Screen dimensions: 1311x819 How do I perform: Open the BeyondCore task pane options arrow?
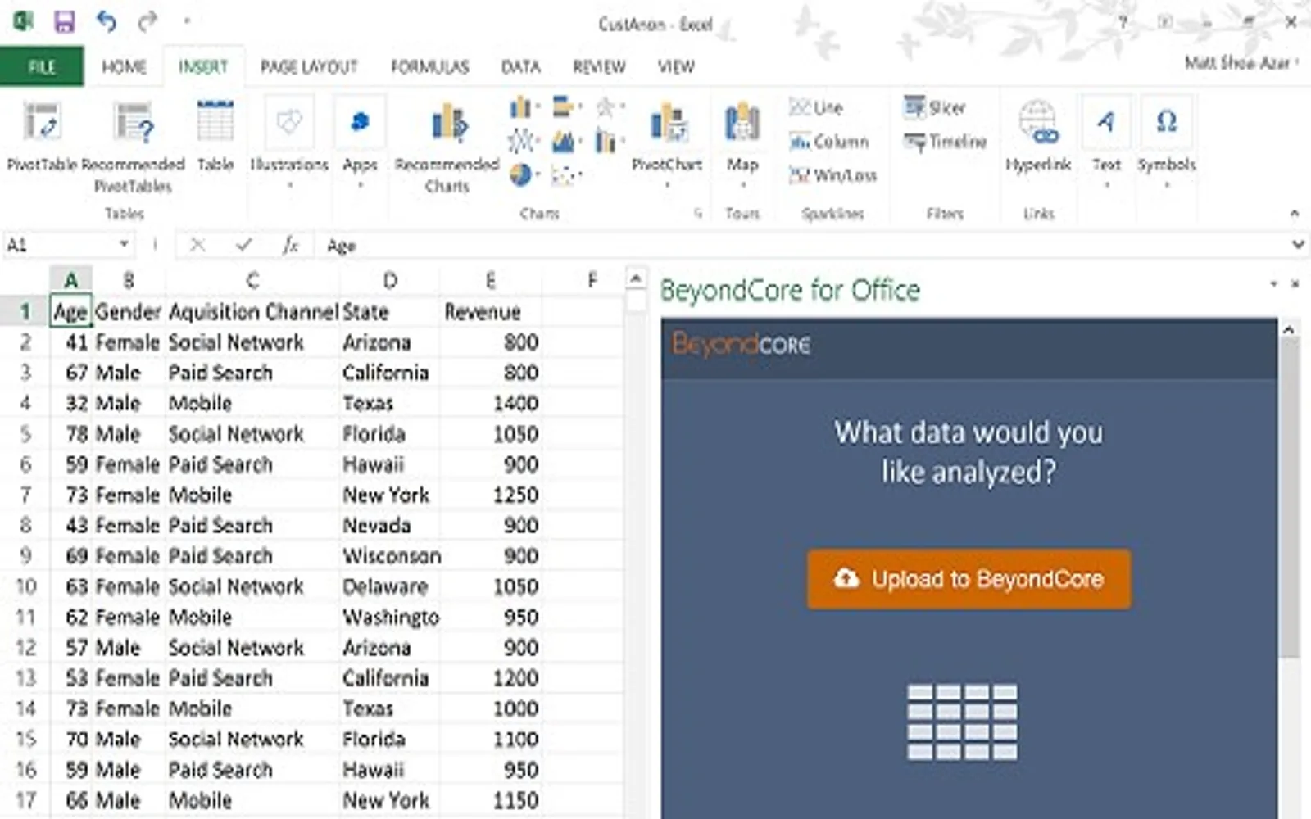click(x=1274, y=284)
